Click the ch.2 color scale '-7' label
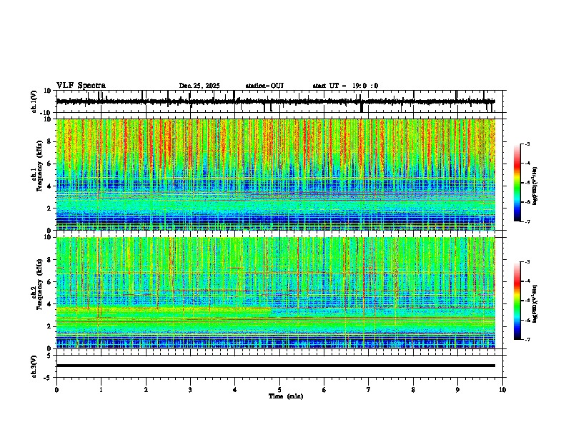Viewport: 566px width, 437px height. [527, 340]
